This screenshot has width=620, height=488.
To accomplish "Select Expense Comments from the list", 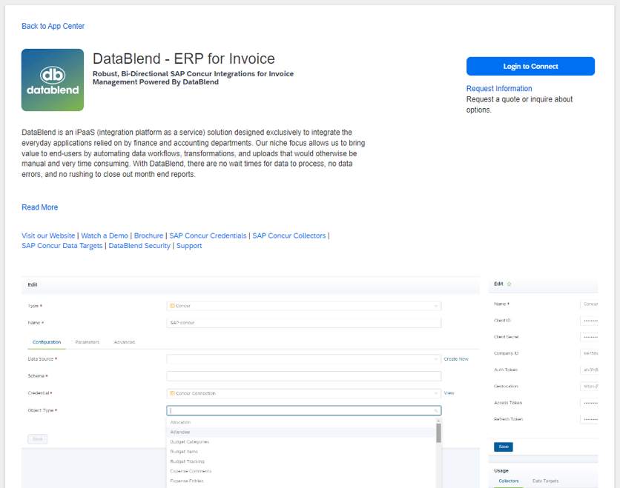I will (x=301, y=472).
